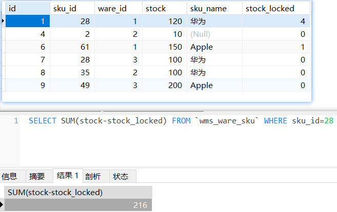Open the 剖析 tab
Screen dimensions: 337x212
(x=93, y=176)
